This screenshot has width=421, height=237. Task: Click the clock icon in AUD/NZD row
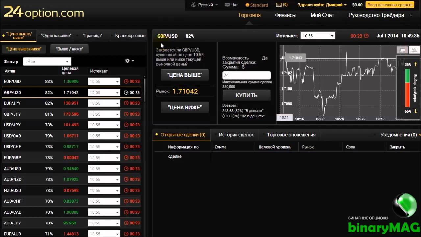[x=126, y=179]
